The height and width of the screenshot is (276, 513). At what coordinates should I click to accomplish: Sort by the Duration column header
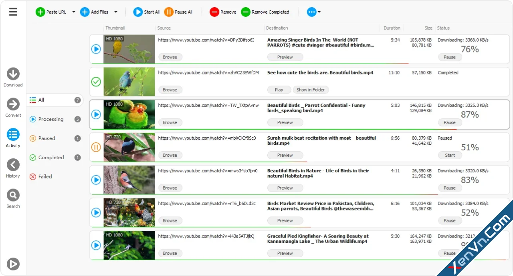391,28
